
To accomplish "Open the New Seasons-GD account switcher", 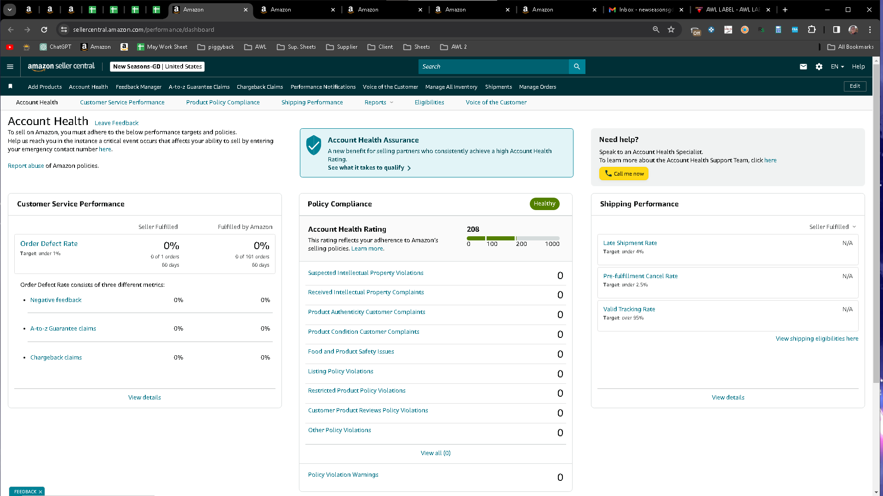I will 157,67.
